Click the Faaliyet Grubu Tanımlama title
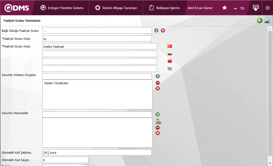 coord(22,21)
